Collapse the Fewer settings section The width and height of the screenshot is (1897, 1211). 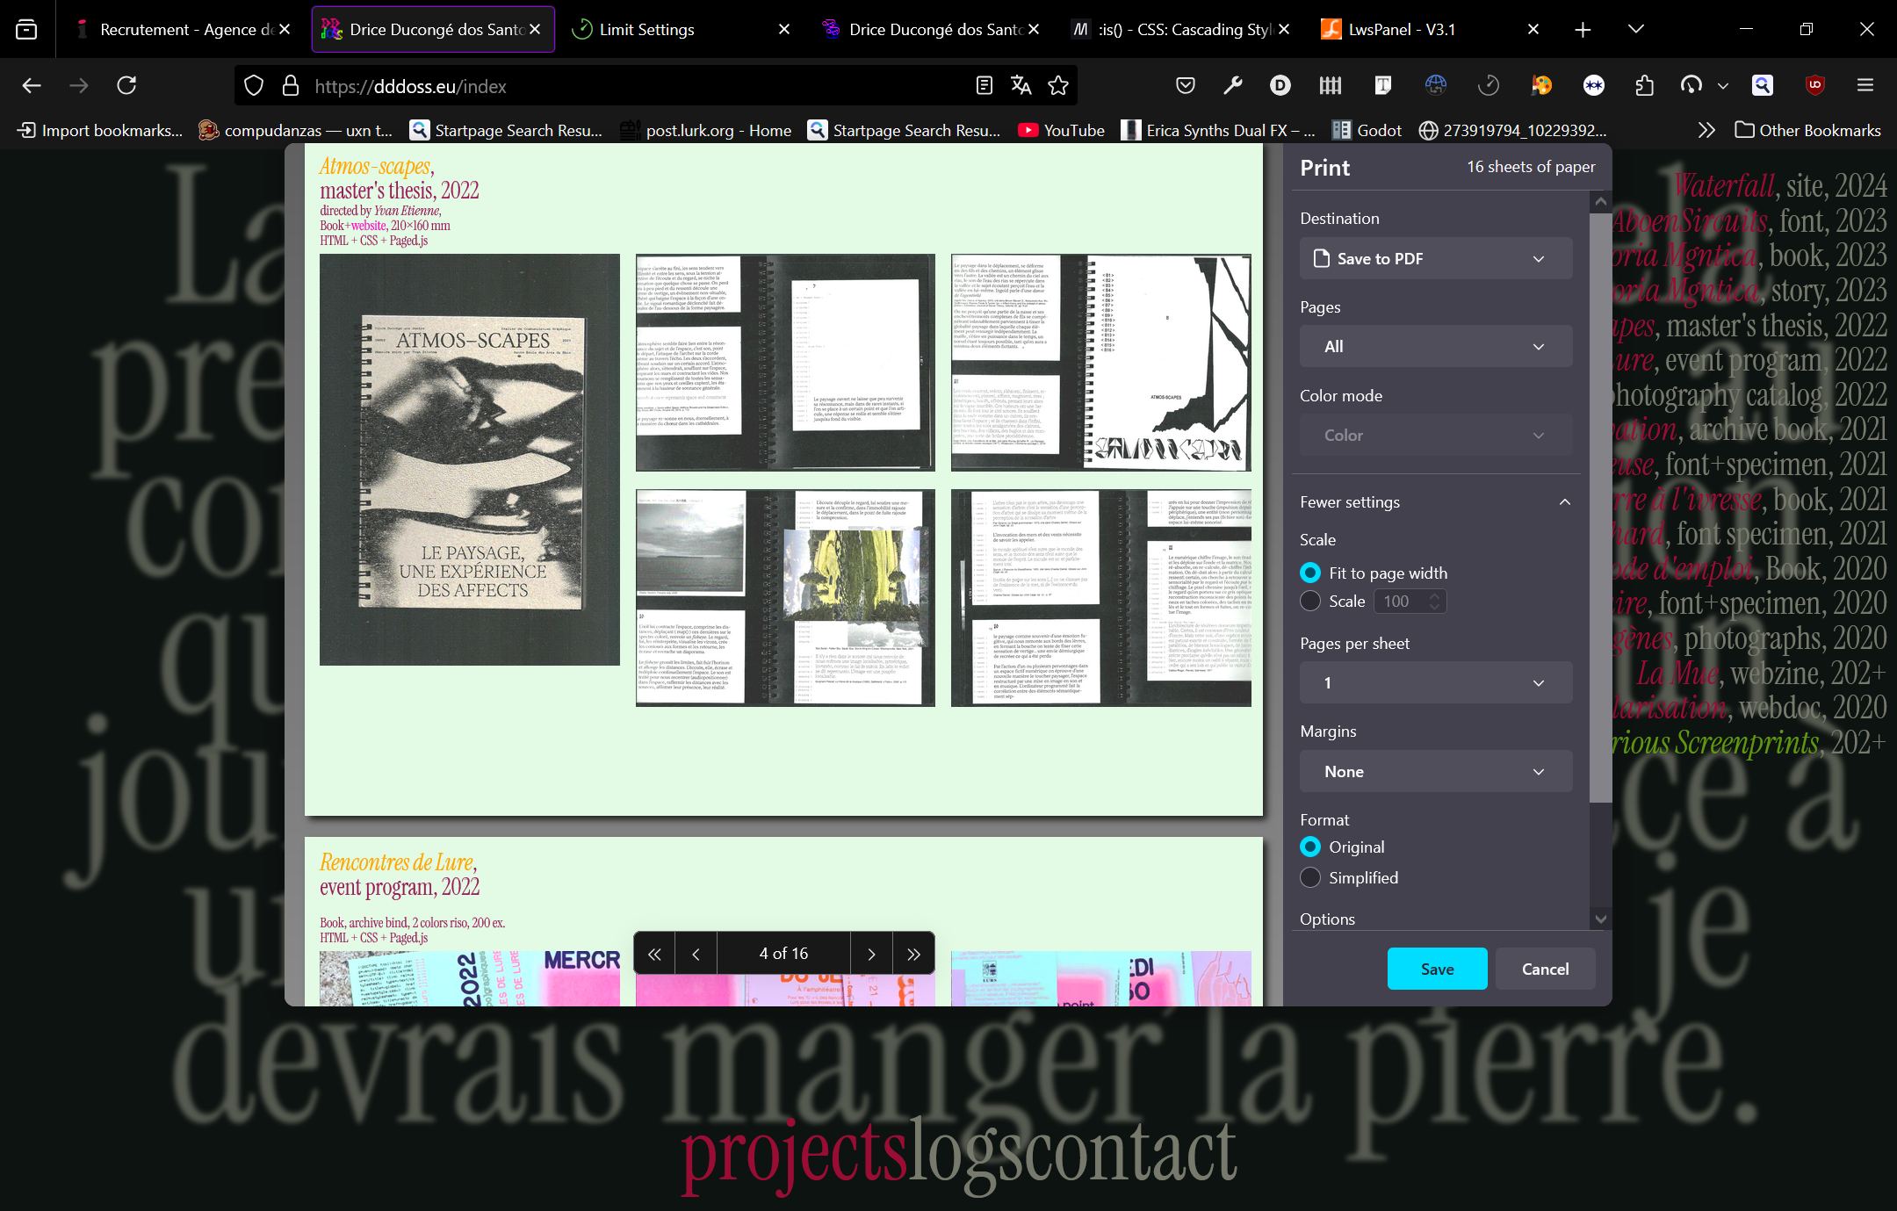click(x=1436, y=501)
